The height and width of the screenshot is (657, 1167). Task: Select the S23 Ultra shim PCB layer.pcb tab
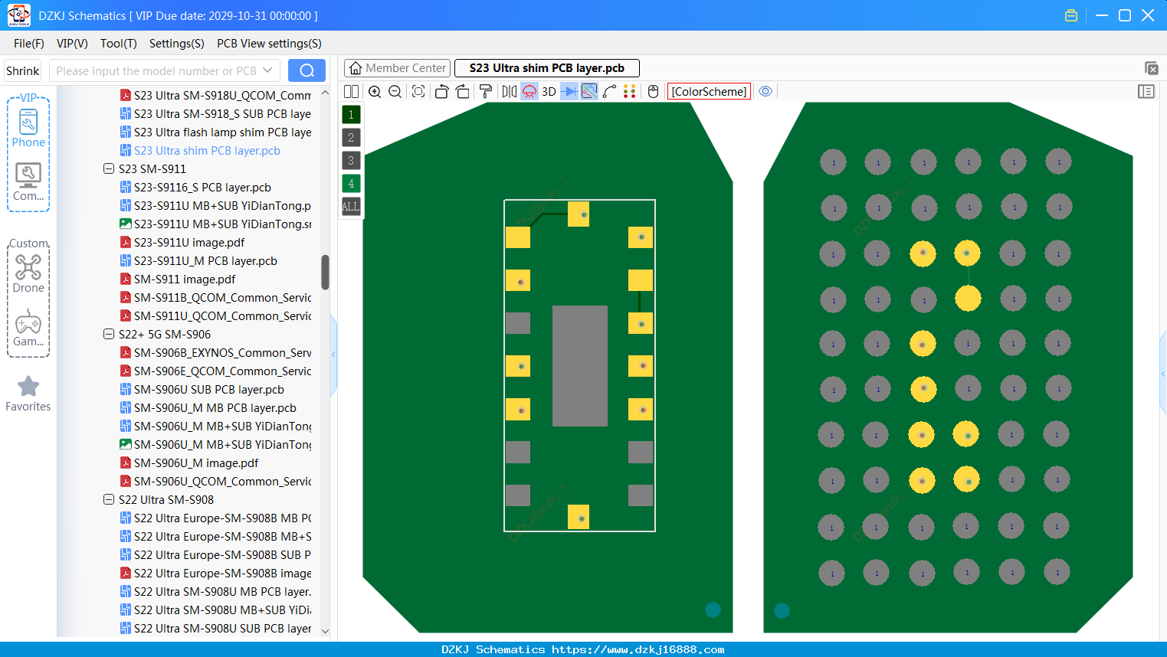(547, 68)
